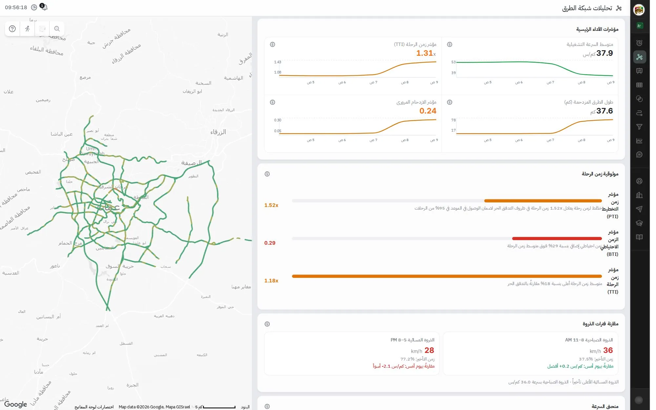
Task: Show info for average operating speed card
Action: (450, 45)
